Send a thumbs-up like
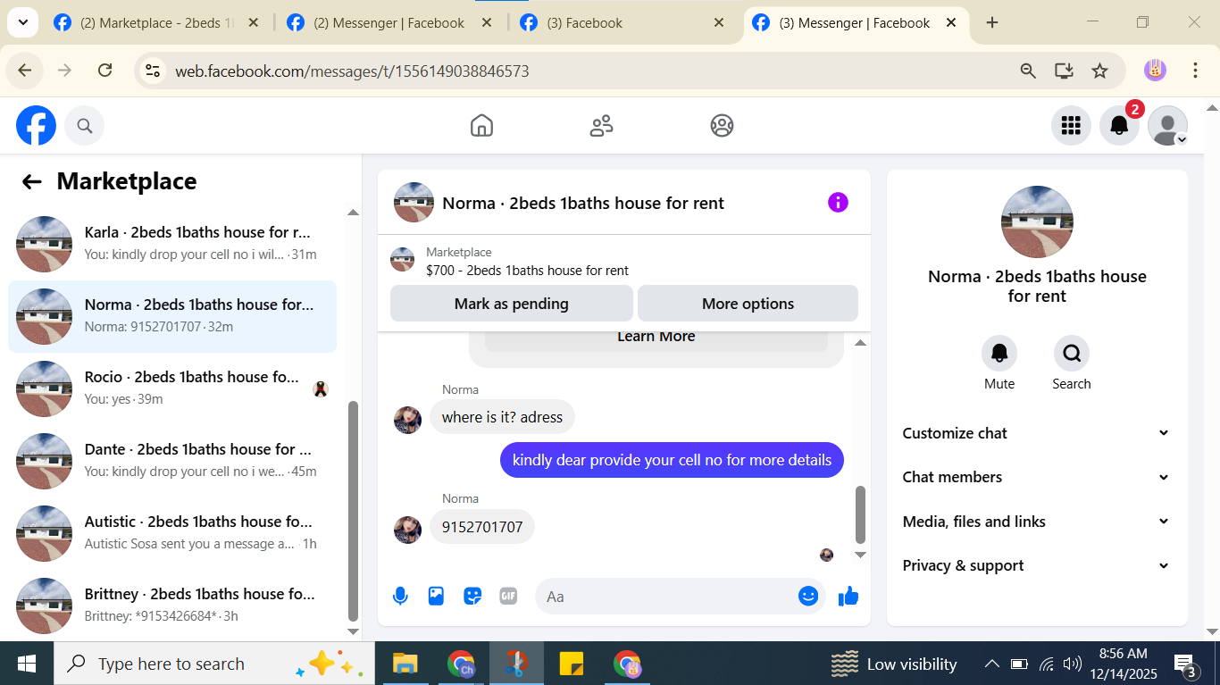The width and height of the screenshot is (1220, 685). click(848, 597)
